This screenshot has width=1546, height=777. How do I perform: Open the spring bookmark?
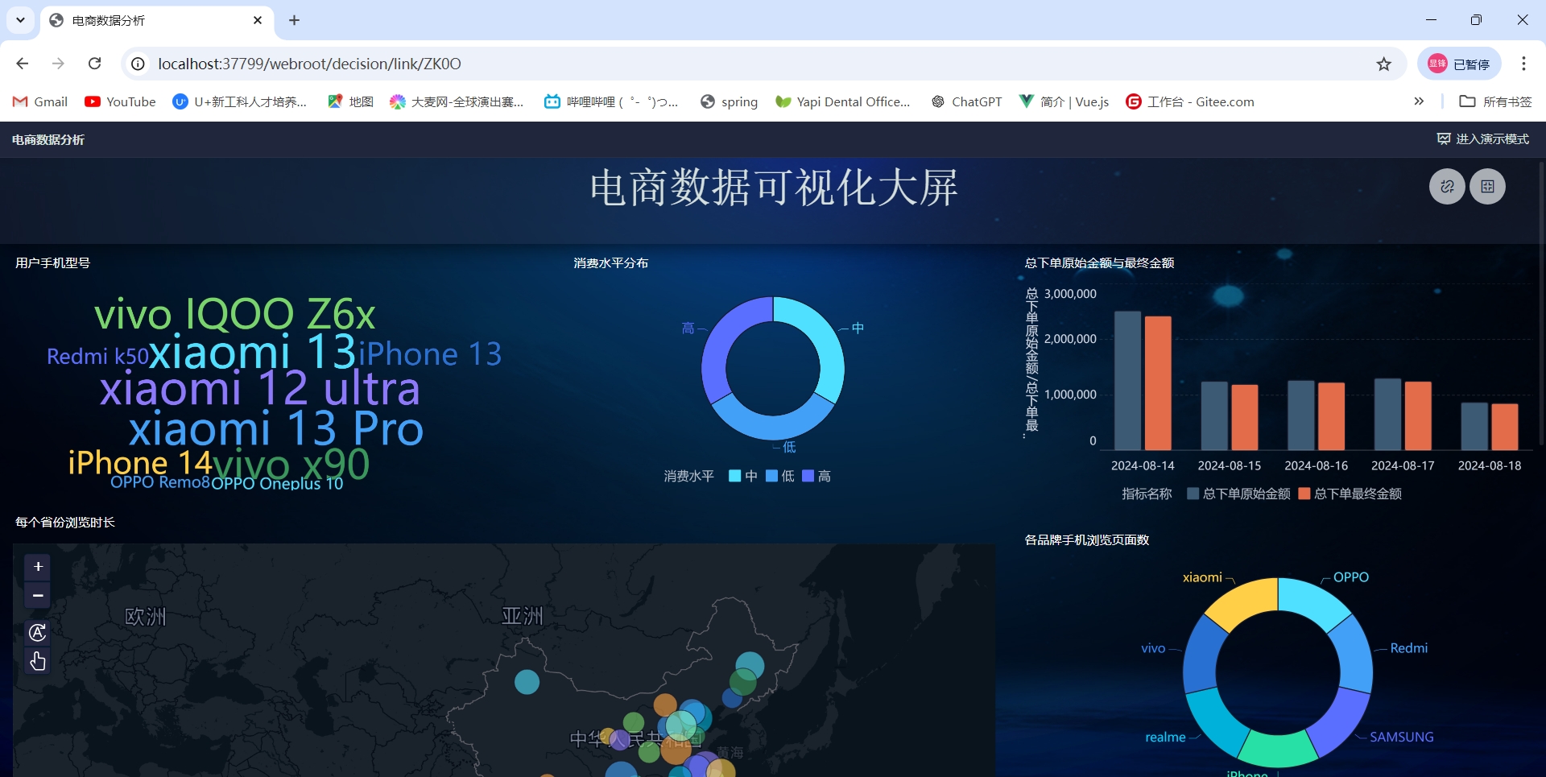(x=730, y=101)
